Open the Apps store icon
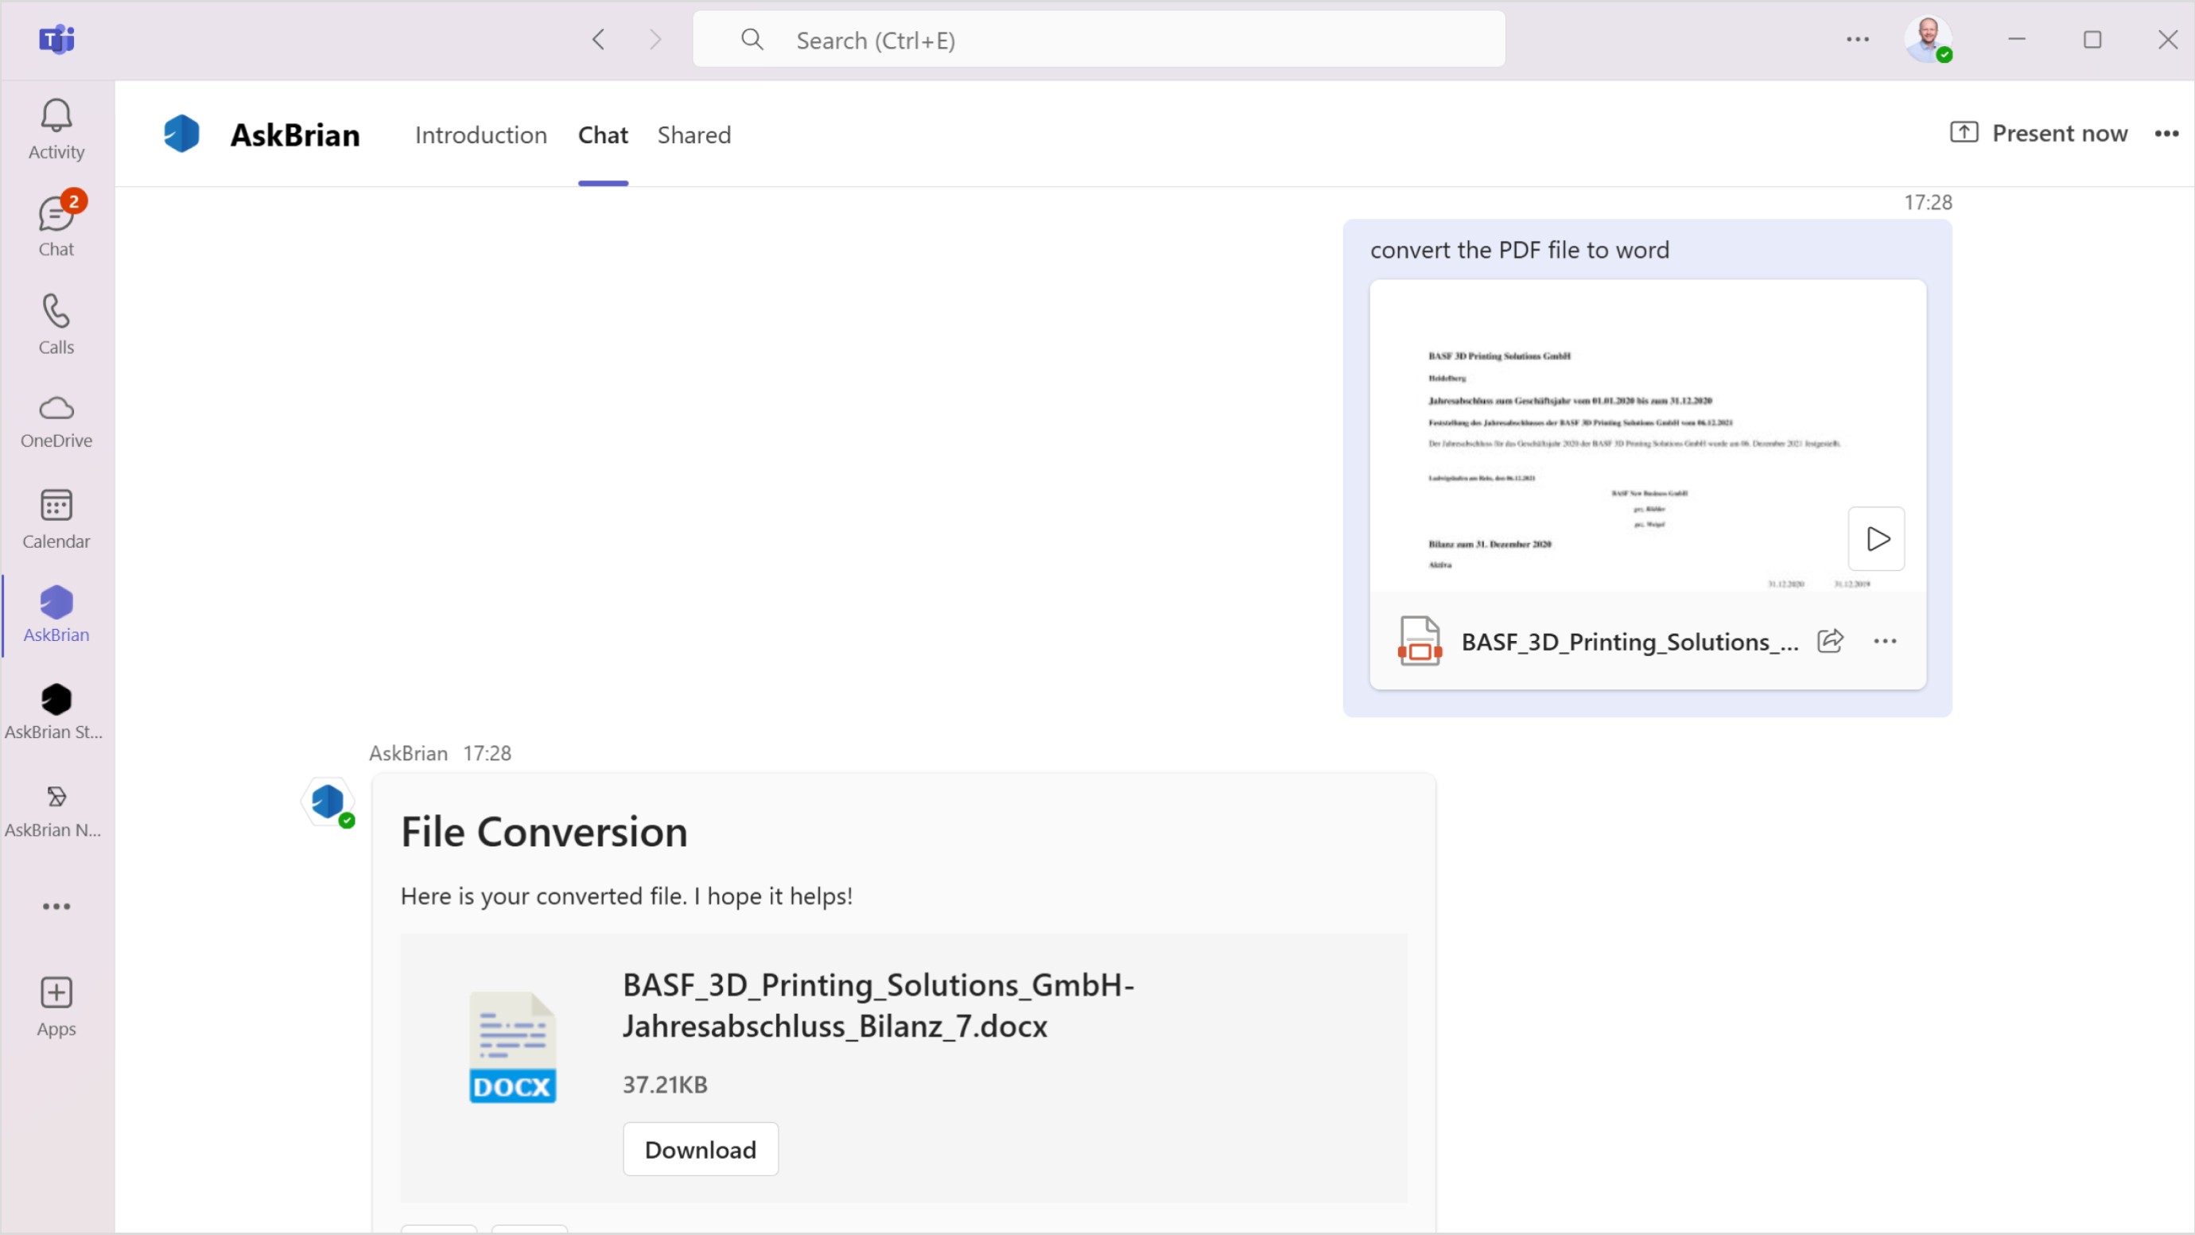 (x=56, y=1006)
